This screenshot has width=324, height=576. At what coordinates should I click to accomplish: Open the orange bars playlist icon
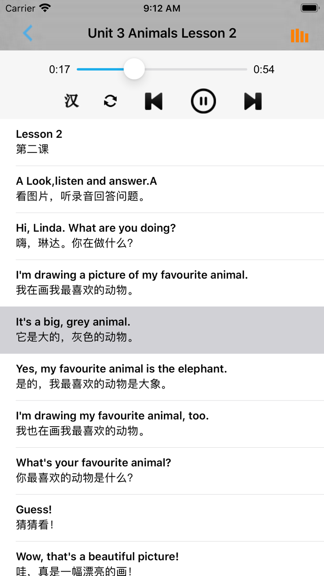click(299, 36)
